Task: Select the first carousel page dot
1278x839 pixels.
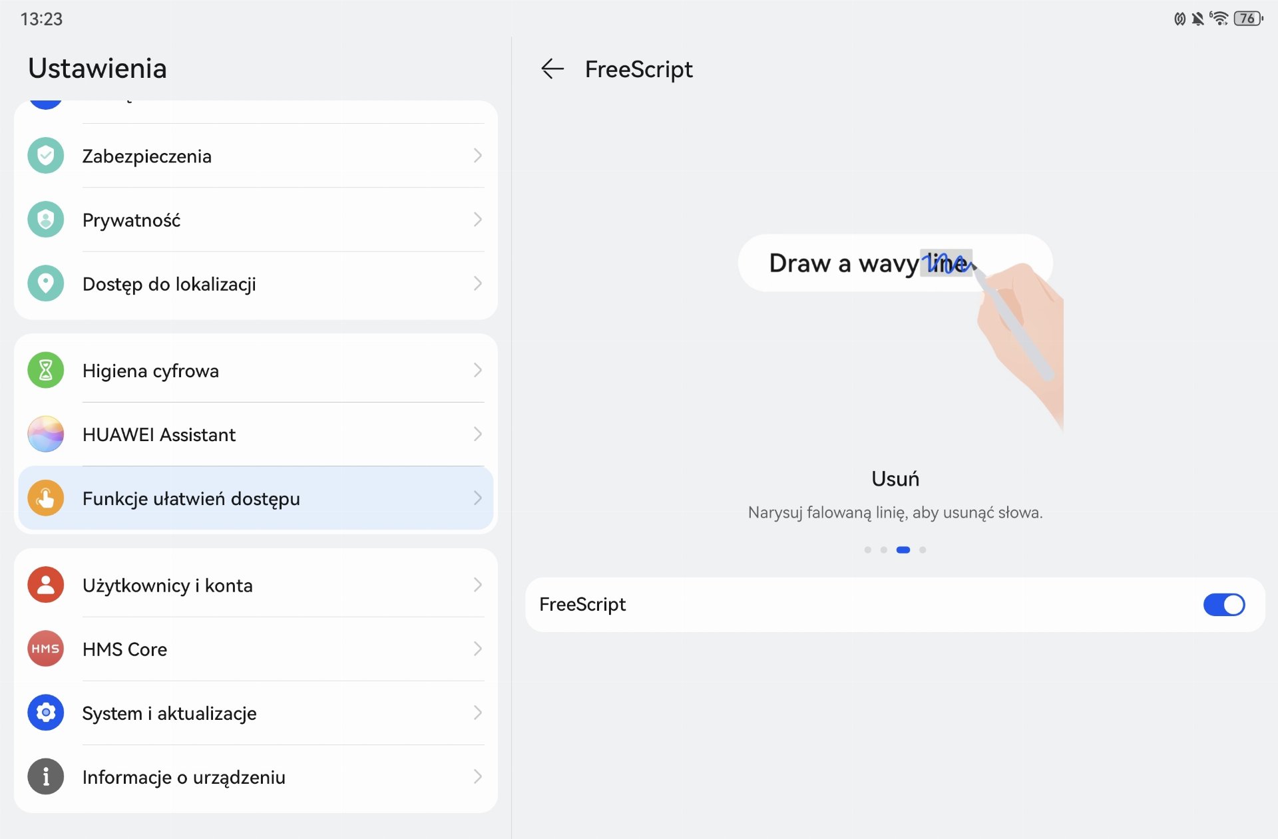Action: tap(867, 550)
